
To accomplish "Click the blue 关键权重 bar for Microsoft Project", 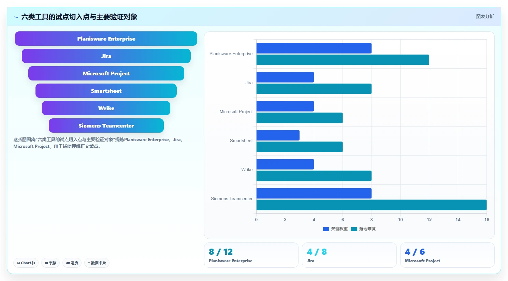I will click(285, 106).
